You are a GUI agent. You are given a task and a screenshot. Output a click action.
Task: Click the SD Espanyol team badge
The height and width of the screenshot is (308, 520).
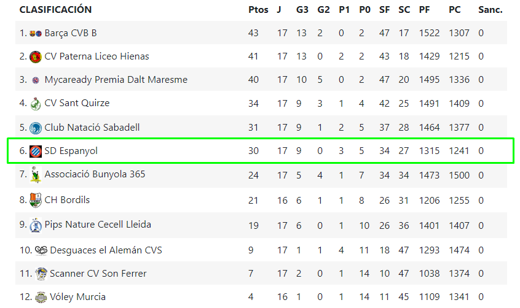pyautogui.click(x=36, y=151)
